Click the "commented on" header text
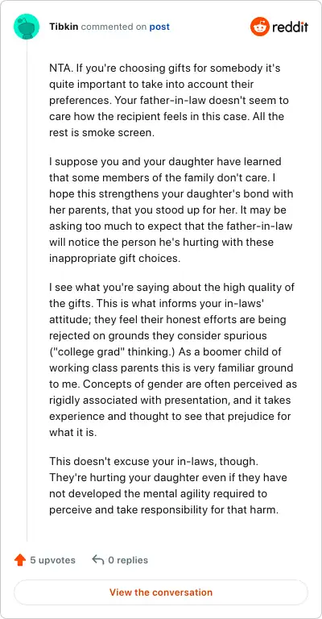The image size is (322, 619). 114,27
